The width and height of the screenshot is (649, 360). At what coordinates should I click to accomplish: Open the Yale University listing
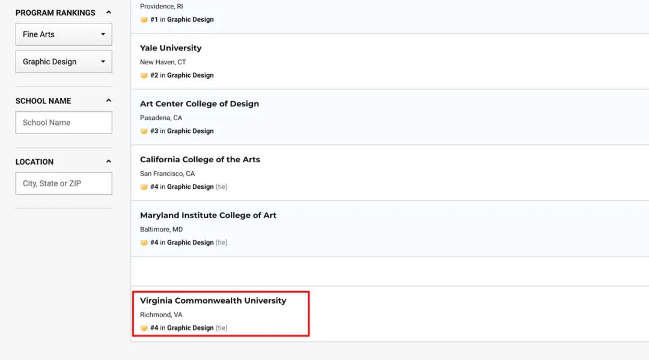click(x=171, y=48)
